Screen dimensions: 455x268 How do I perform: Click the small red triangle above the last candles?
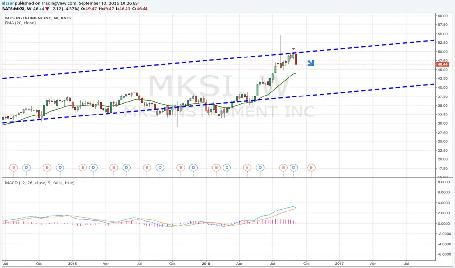[294, 49]
